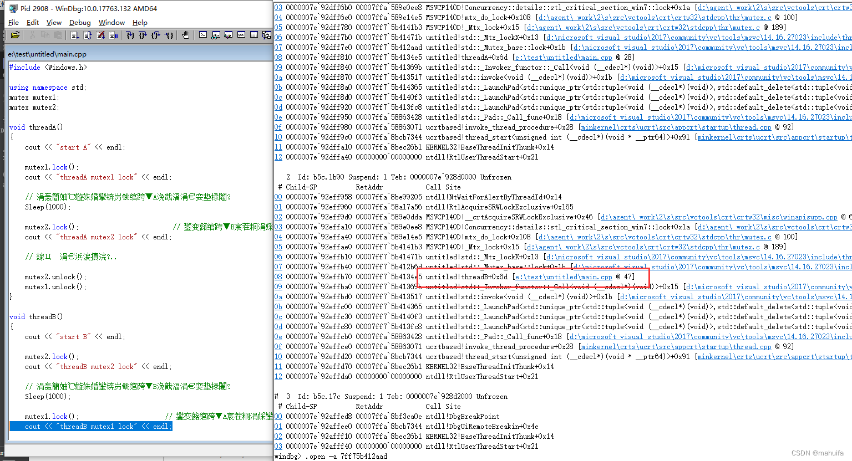Image resolution: width=852 pixels, height=461 pixels.
Task: Click the Break execution toolbar icon
Action: (113, 35)
